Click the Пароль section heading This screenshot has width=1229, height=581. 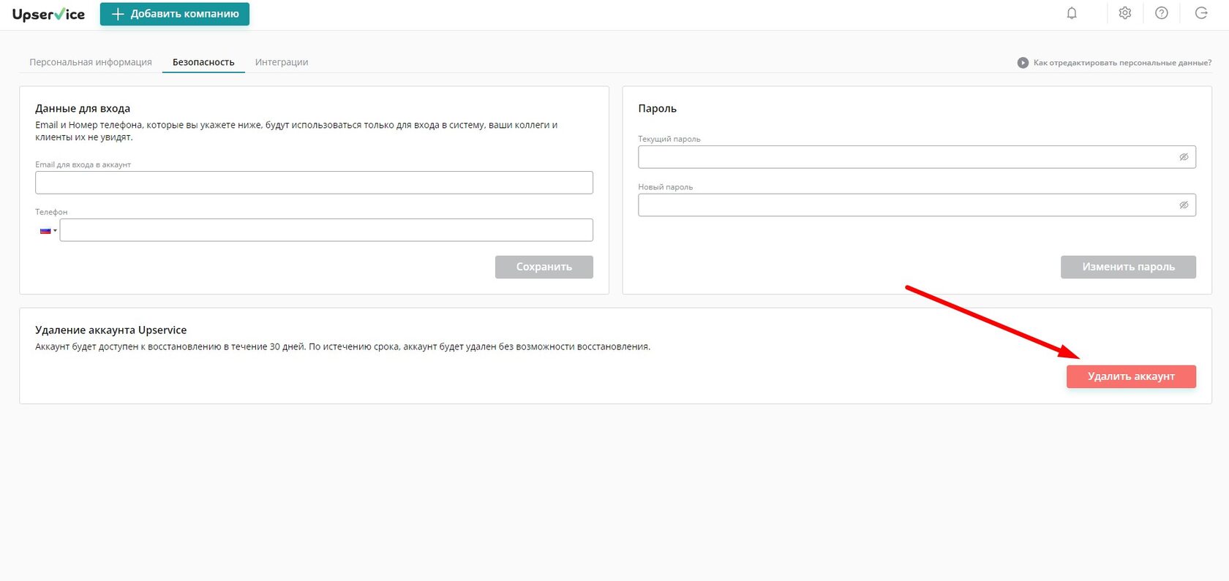pos(657,108)
